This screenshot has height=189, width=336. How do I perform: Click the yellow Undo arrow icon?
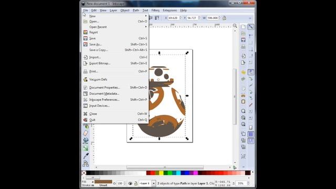(243, 72)
